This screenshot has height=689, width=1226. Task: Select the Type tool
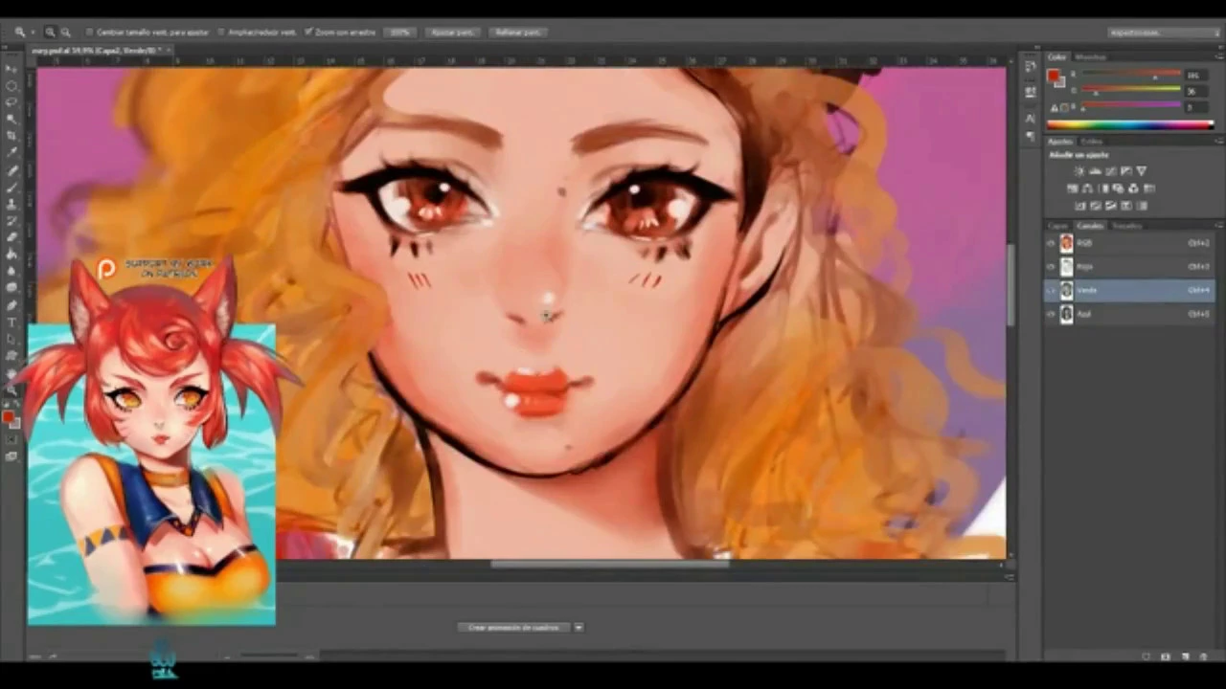coord(11,322)
